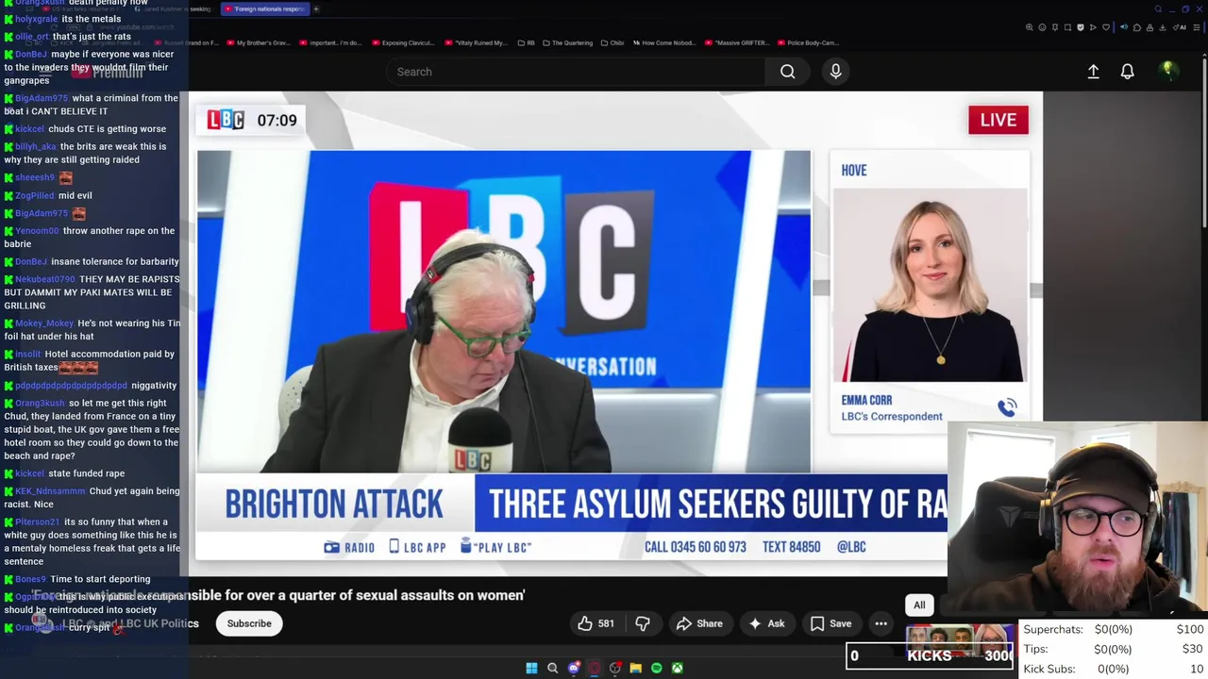Click the browser zoom magnifier icon

[1030, 27]
